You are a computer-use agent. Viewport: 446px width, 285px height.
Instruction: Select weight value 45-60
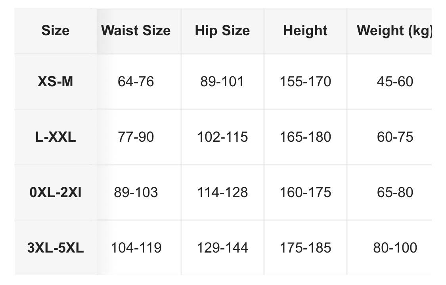[x=395, y=82]
